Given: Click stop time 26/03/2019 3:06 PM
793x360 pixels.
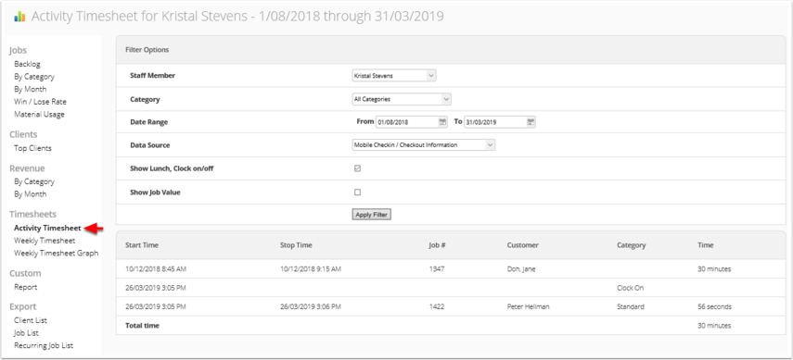Looking at the screenshot, I should tap(311, 306).
